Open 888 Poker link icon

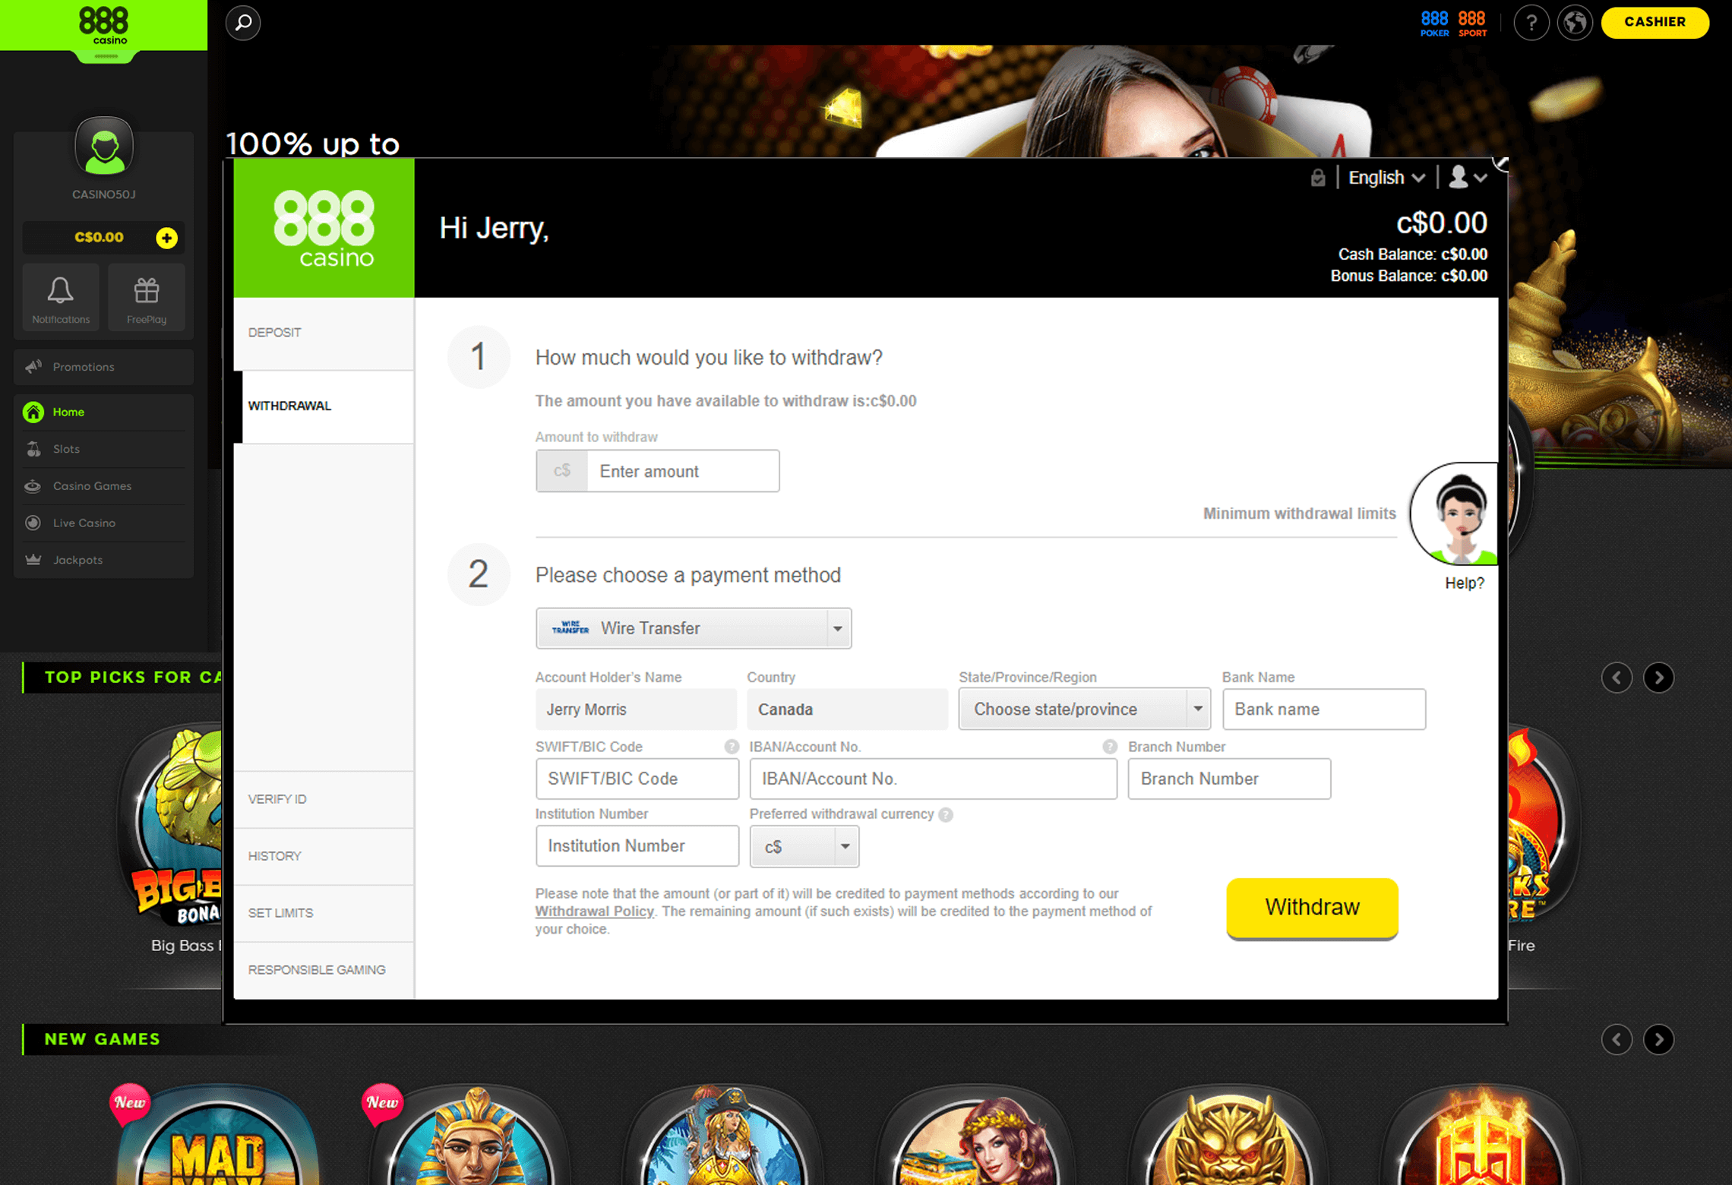[x=1434, y=24]
